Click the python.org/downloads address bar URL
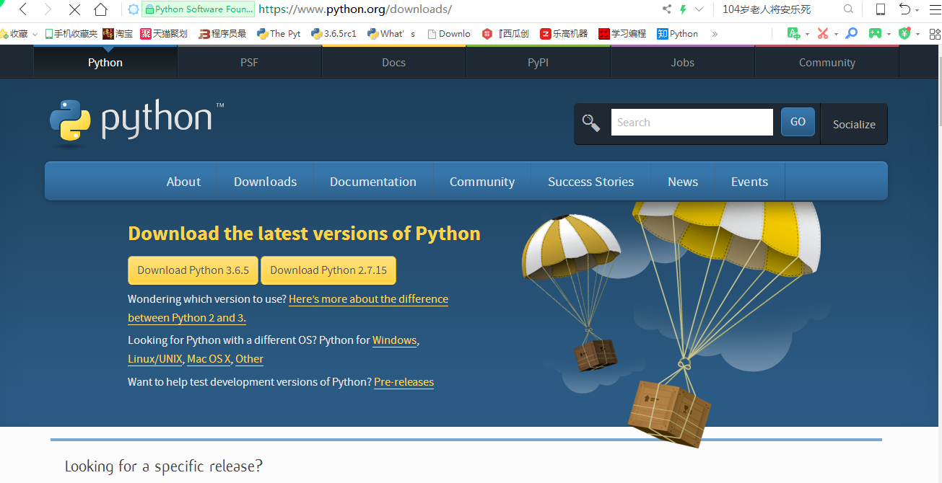Screen dimensions: 942x483 [x=354, y=9]
